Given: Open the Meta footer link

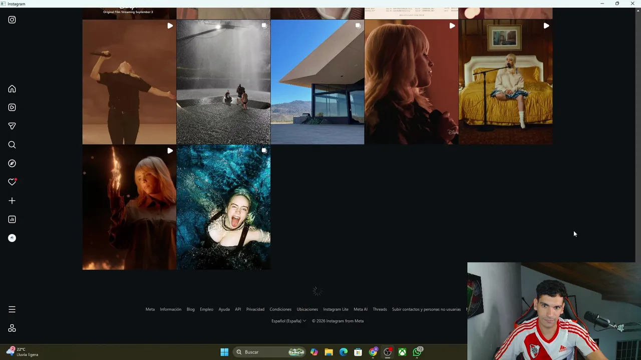Looking at the screenshot, I should pyautogui.click(x=150, y=309).
